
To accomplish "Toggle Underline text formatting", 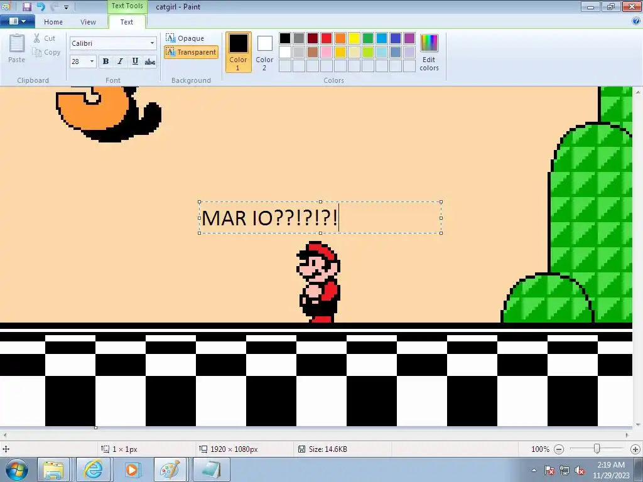I will [135, 62].
